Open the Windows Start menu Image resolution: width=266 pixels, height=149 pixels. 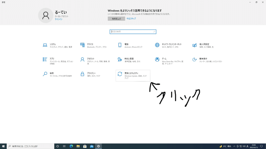(3, 146)
